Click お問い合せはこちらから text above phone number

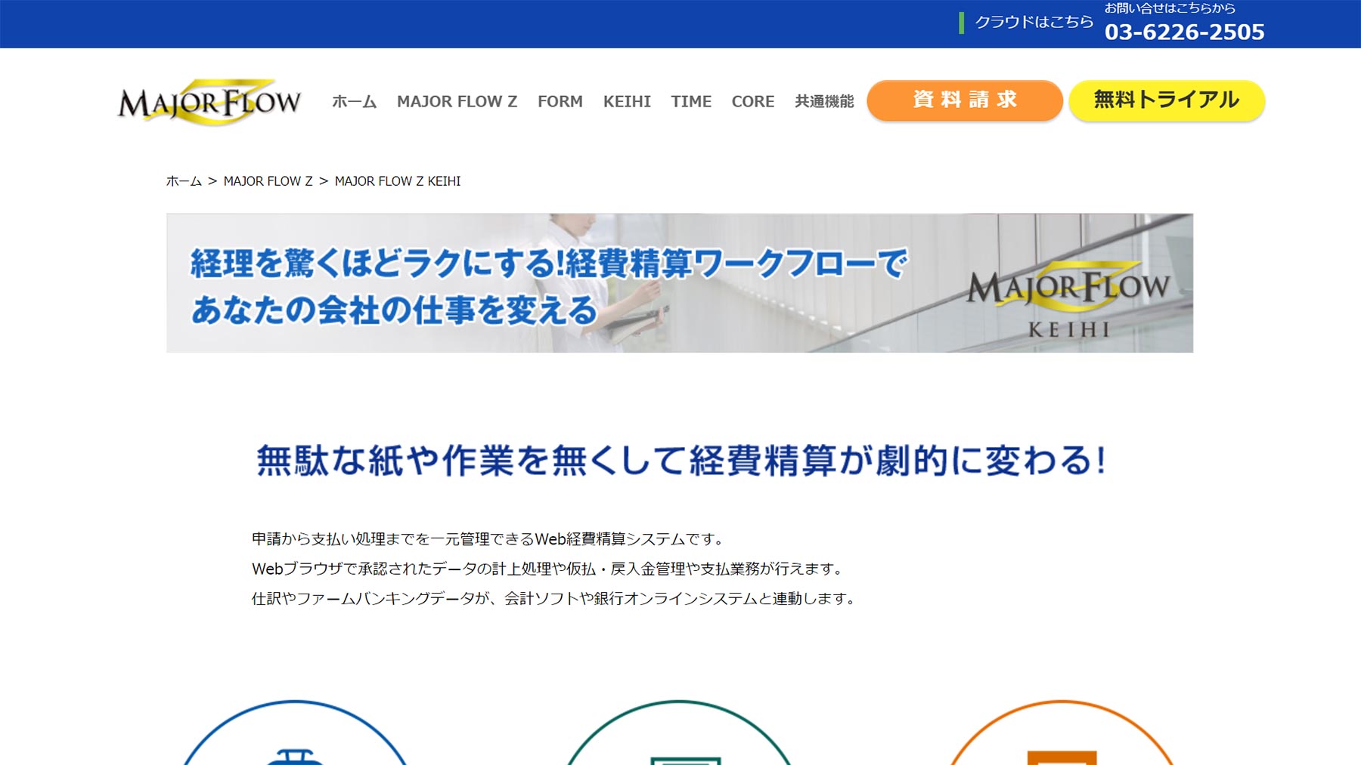coord(1170,8)
